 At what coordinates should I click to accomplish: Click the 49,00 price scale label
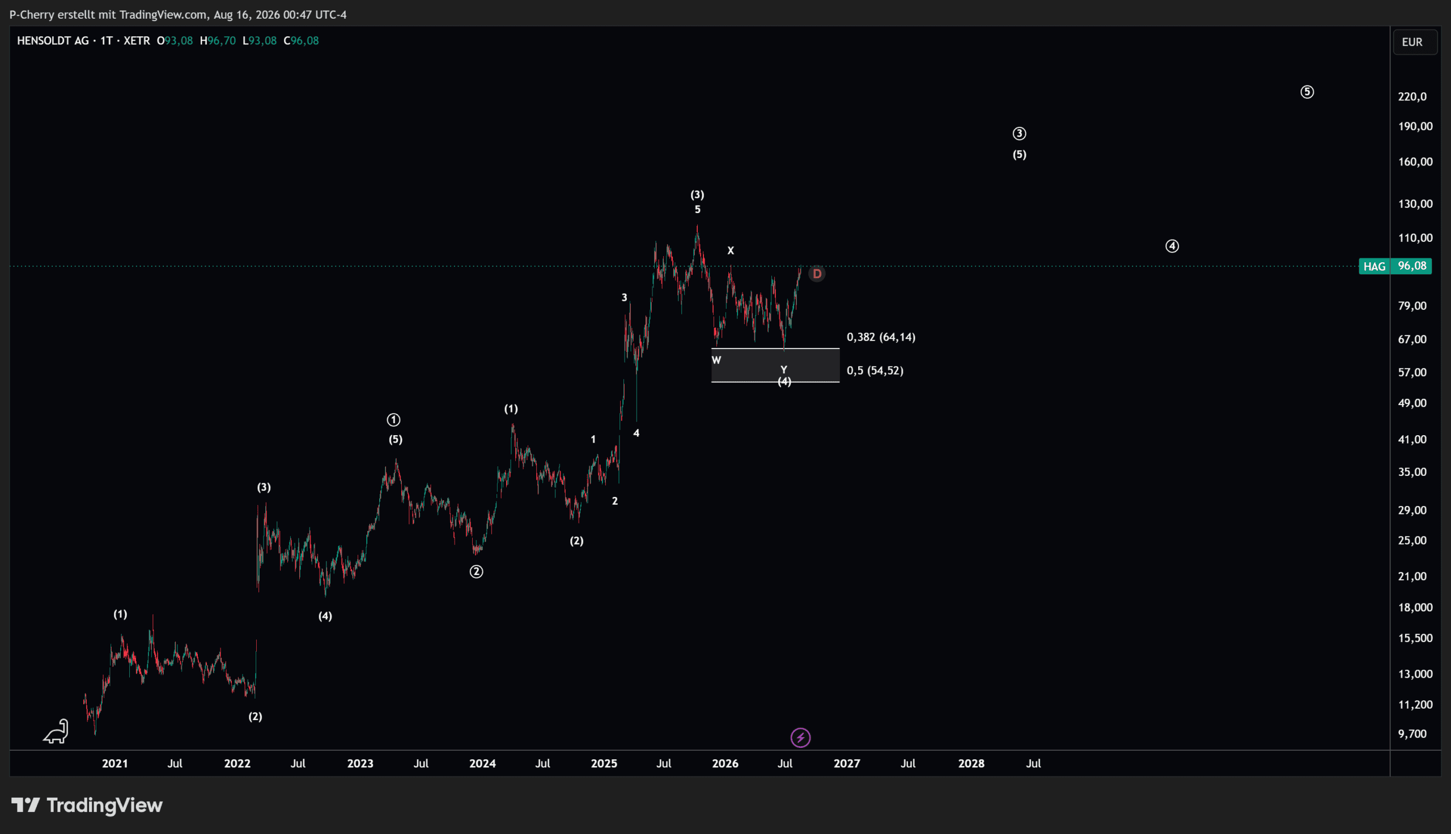click(x=1412, y=403)
